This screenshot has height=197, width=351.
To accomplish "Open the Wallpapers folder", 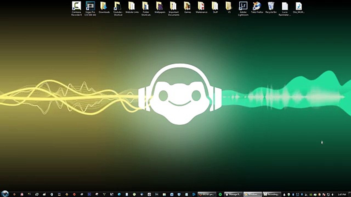I will [x=160, y=7].
